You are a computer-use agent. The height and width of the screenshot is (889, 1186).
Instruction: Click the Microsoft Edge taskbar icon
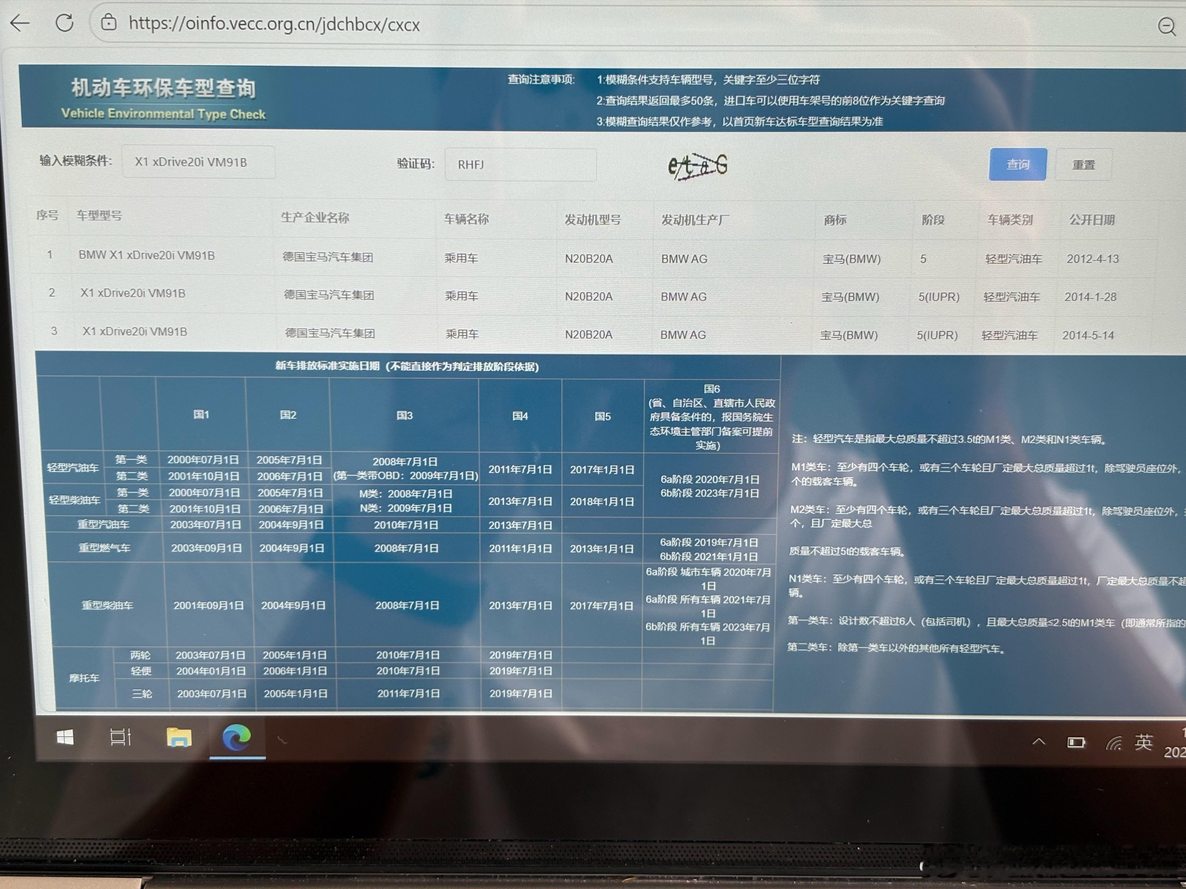[x=236, y=737]
